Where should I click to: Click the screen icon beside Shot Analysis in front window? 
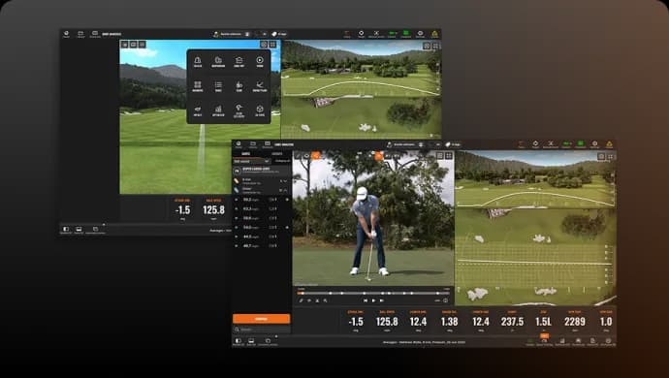(268, 144)
